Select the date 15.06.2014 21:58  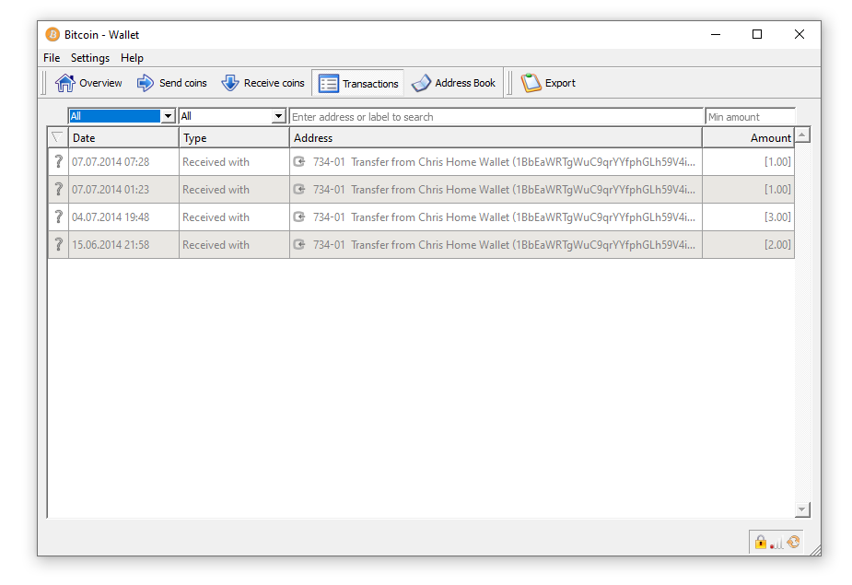(x=111, y=245)
